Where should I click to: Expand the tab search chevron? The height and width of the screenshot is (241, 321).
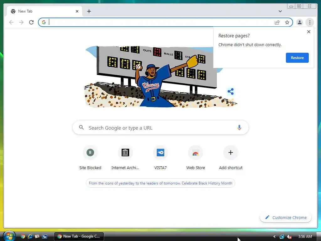(x=280, y=11)
